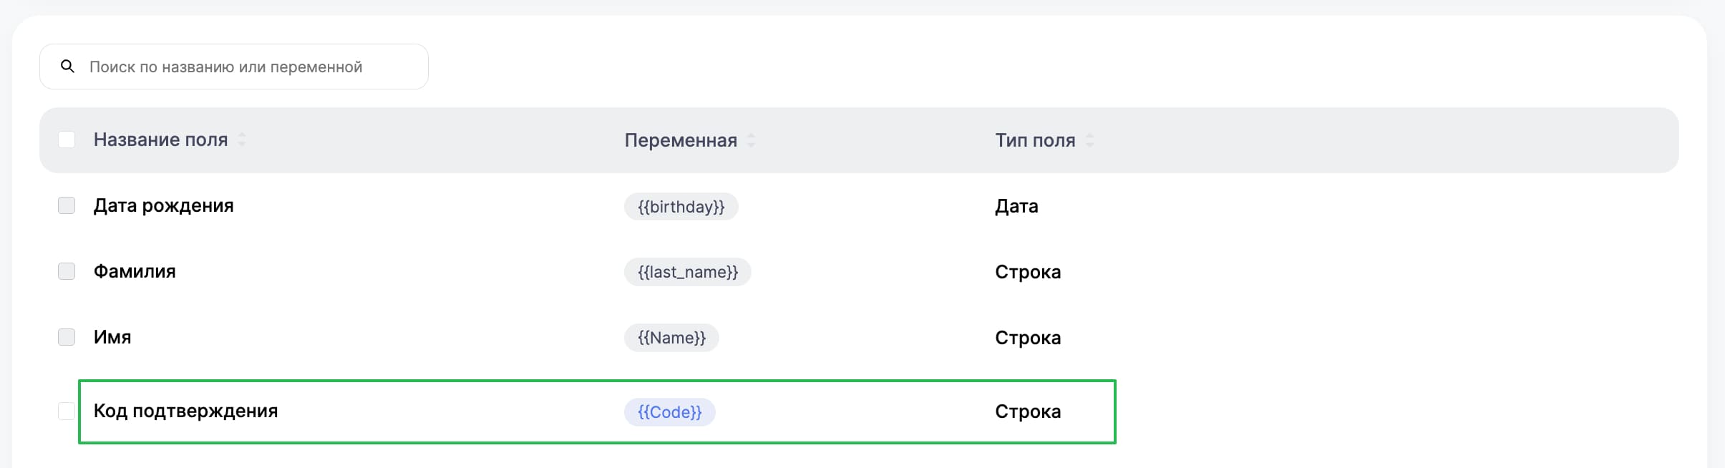This screenshot has width=1725, height=468.
Task: Open the Код подтверждения field entry
Action: [185, 411]
